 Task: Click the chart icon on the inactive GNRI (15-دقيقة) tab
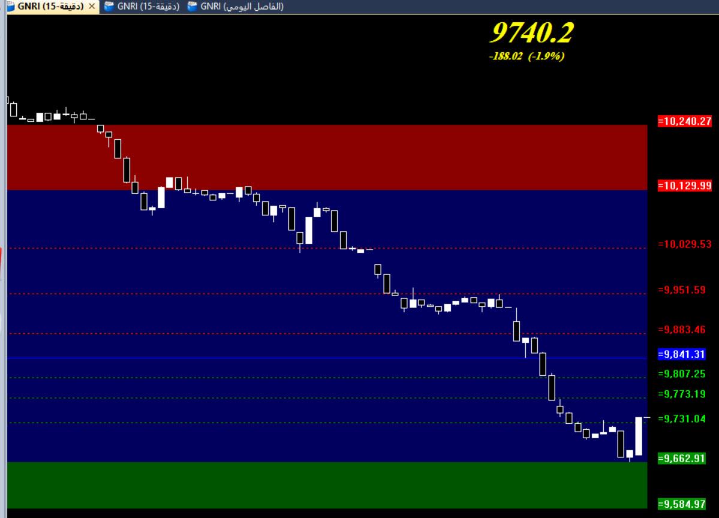[109, 7]
